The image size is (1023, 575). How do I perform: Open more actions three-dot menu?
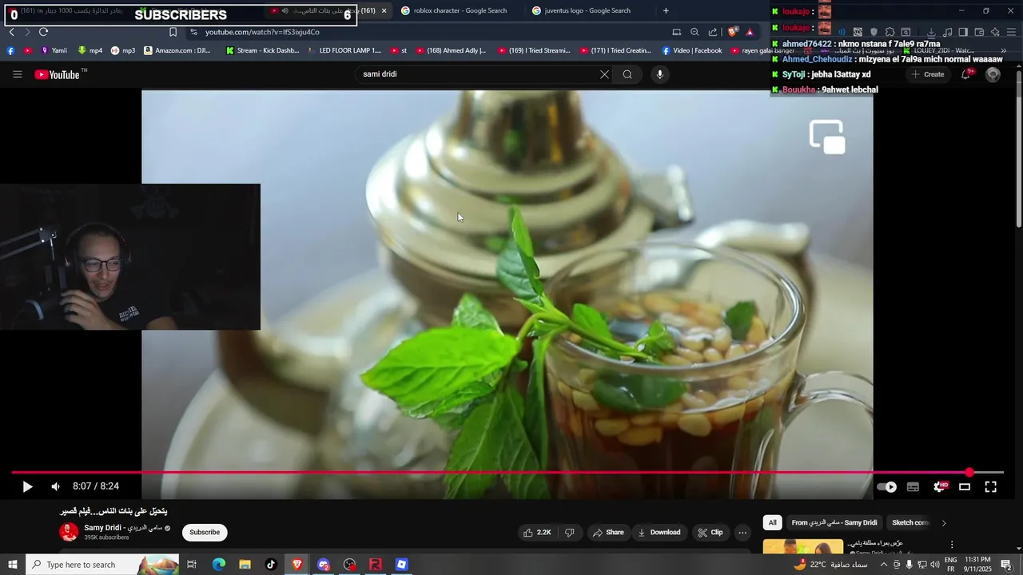click(x=742, y=533)
